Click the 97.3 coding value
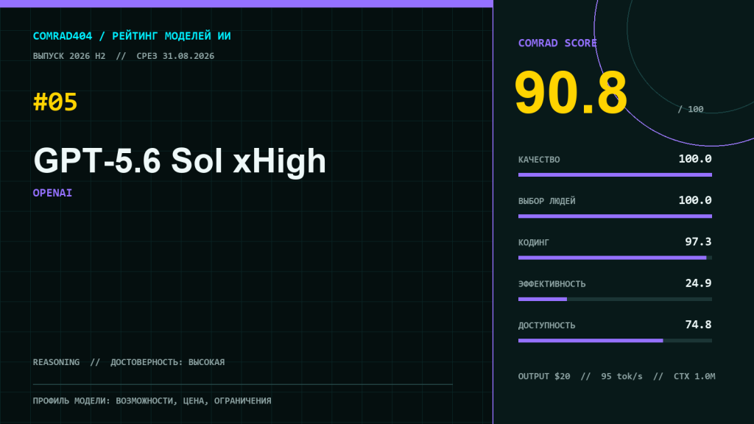 click(x=698, y=241)
